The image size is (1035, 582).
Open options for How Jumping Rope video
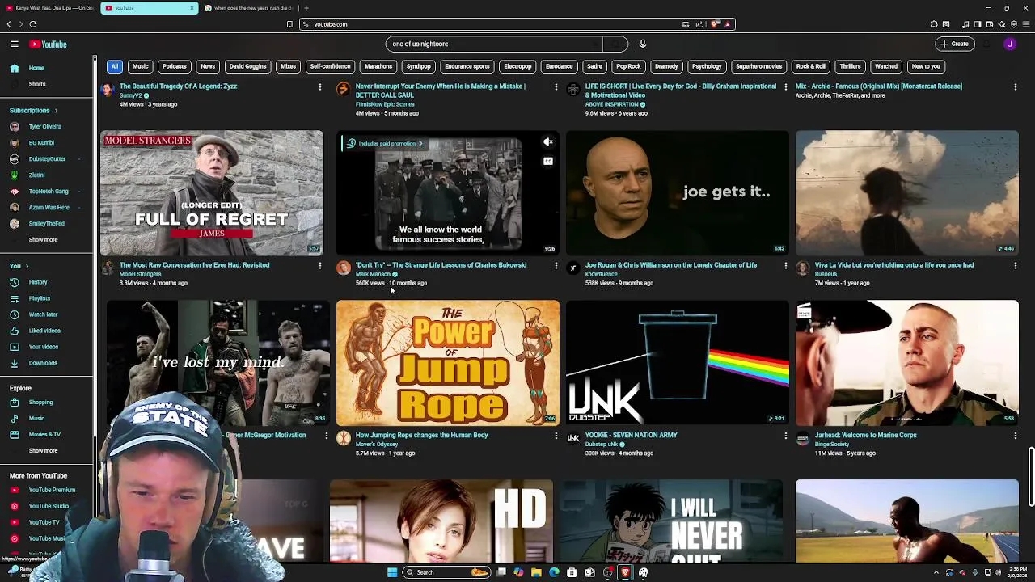[x=556, y=436]
